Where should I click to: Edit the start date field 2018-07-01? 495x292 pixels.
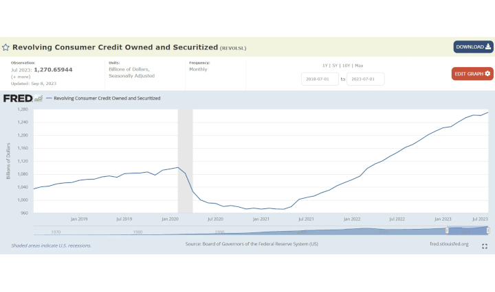tap(320, 79)
